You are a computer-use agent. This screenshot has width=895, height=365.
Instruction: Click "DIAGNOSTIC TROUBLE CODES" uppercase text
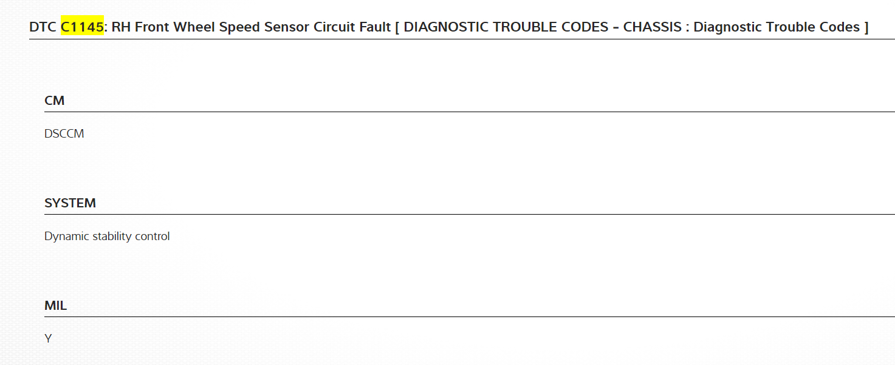pyautogui.click(x=506, y=27)
